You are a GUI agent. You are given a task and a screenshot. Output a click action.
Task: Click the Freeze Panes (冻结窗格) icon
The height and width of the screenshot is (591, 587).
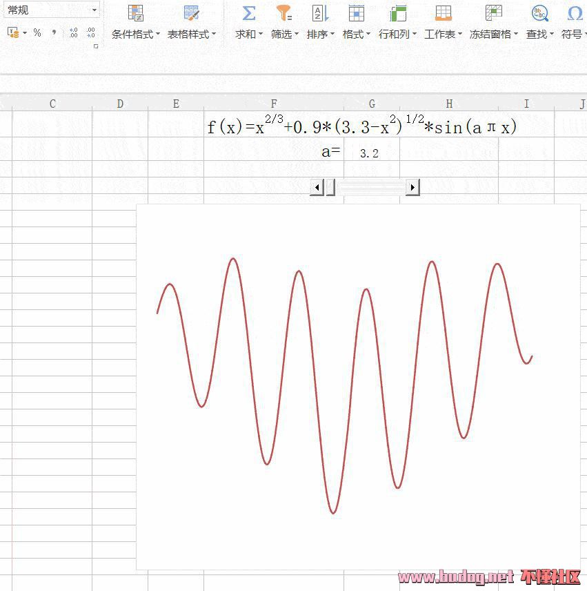pos(493,13)
